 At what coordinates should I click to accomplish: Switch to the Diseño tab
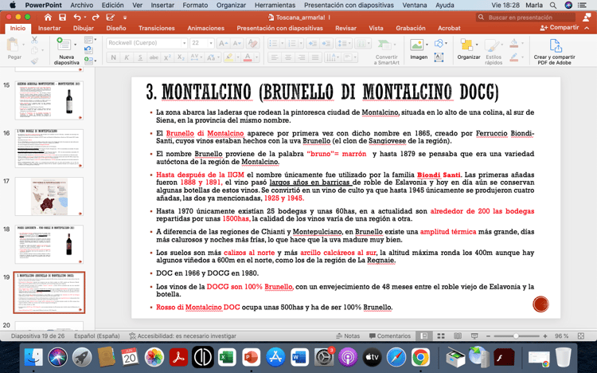coord(116,28)
